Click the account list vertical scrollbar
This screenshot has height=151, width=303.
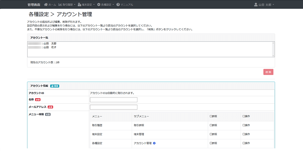coord(273,49)
